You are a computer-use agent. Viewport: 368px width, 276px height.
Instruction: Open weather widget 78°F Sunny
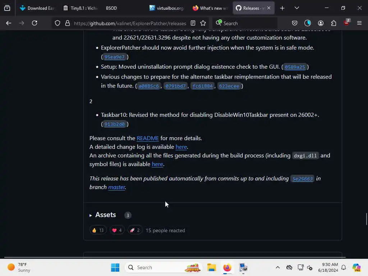pos(19,267)
